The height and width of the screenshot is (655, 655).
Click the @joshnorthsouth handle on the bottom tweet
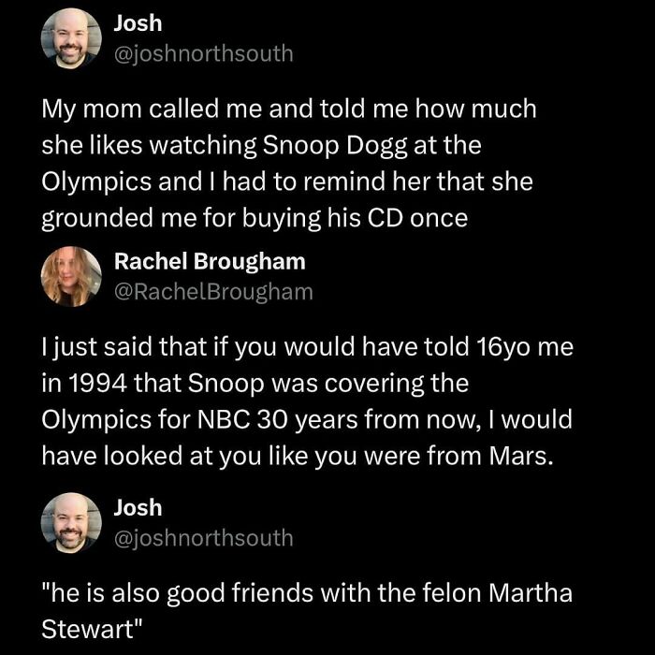coord(202,538)
